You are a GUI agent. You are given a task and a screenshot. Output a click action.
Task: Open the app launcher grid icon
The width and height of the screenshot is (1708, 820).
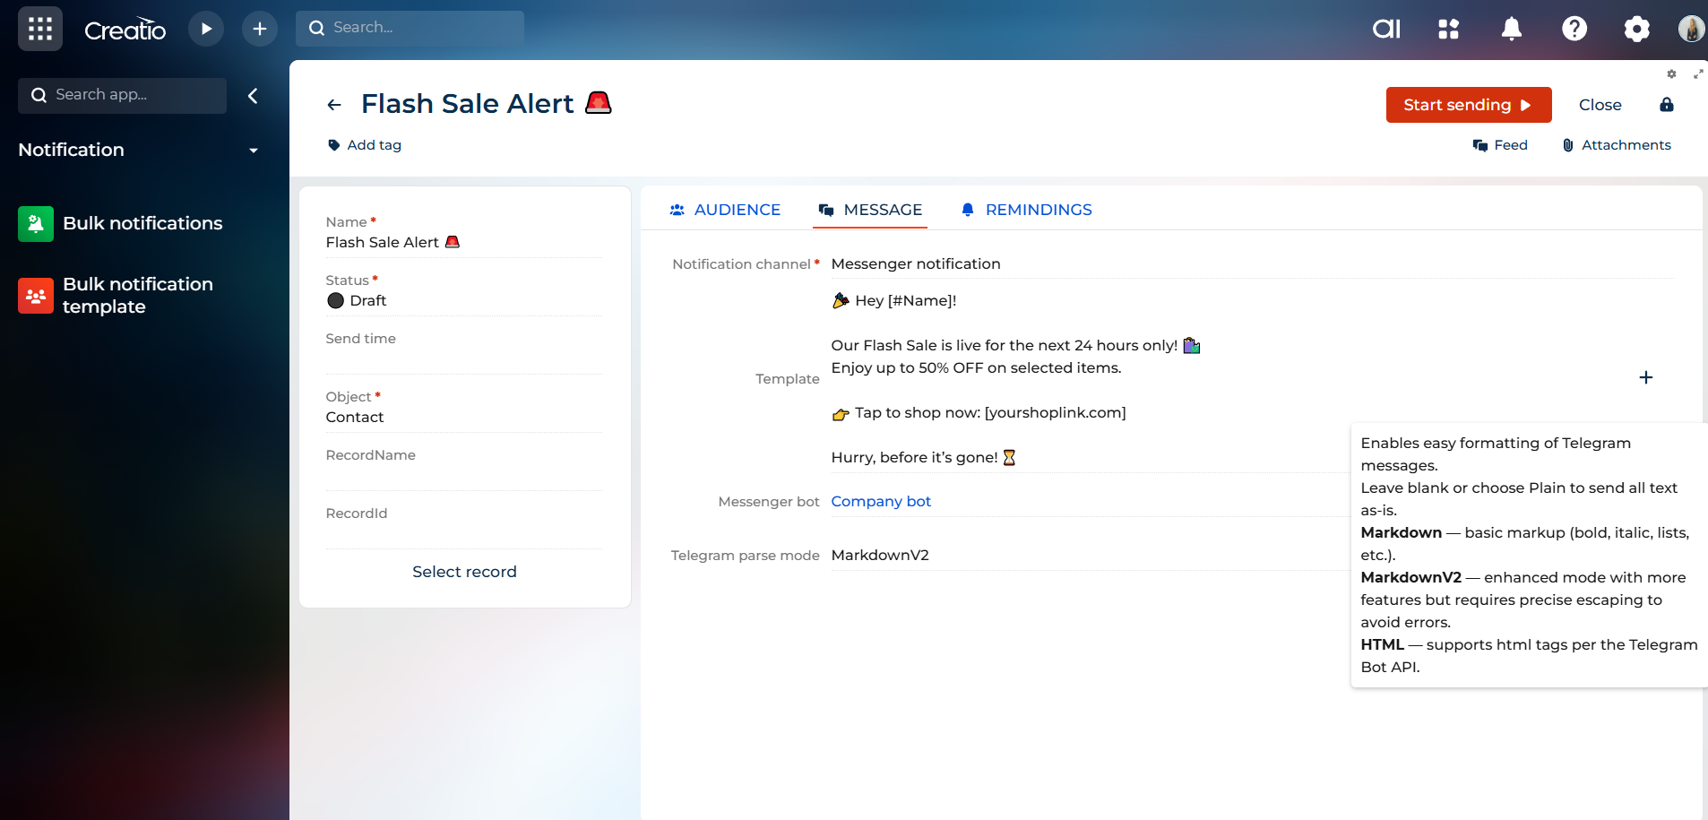click(x=40, y=29)
